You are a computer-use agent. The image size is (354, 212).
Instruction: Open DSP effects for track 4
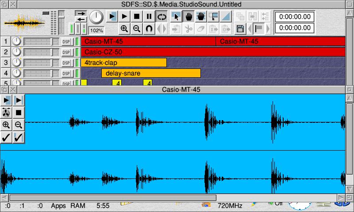tap(66, 73)
